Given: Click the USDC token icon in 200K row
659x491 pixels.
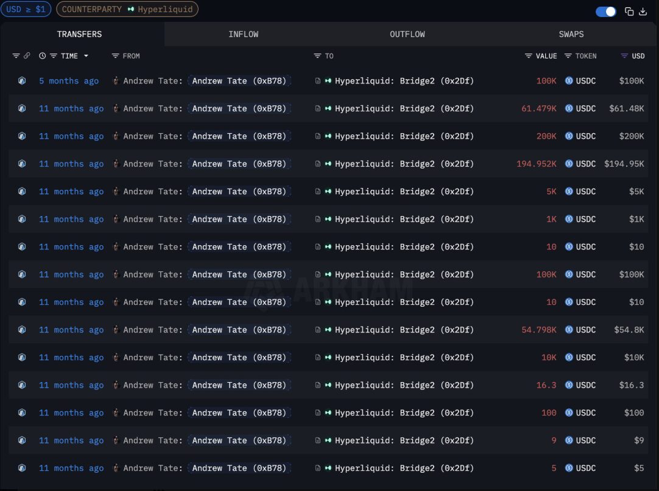Looking at the screenshot, I should [x=569, y=136].
